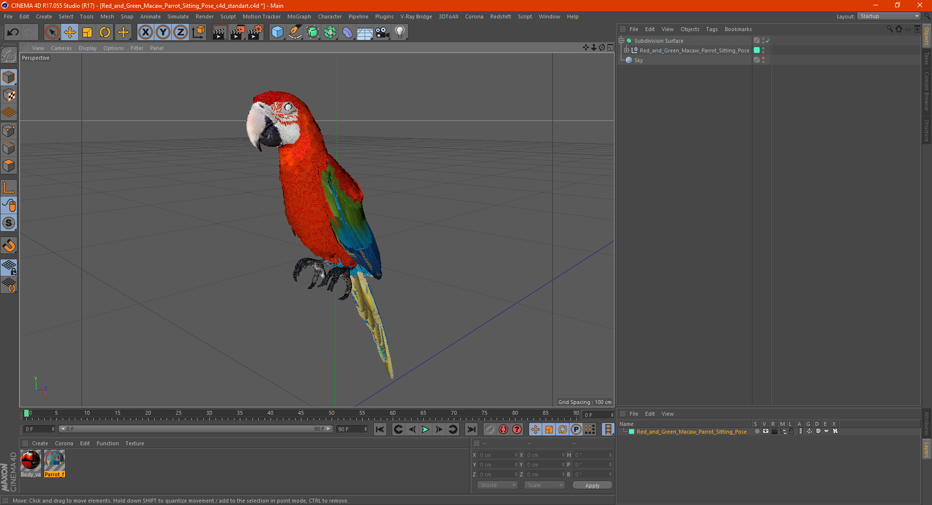Screen dimensions: 932x505
Task: Switch to Edges mode
Action: (9, 148)
